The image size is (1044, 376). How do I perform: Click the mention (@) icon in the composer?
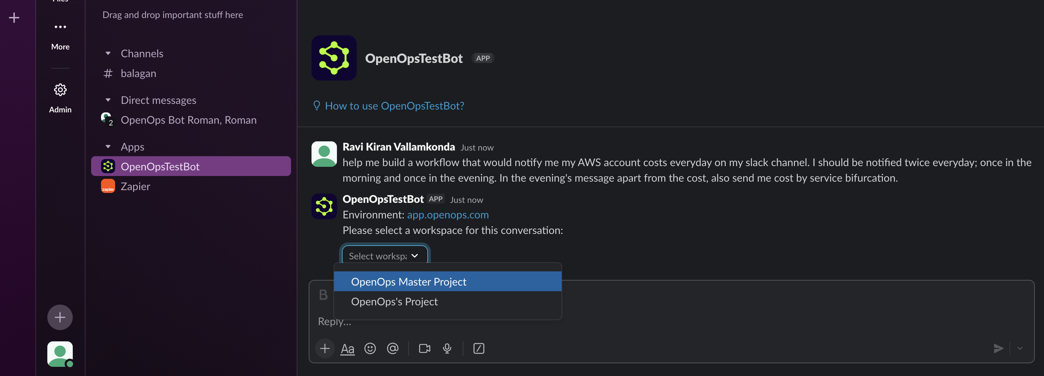393,348
